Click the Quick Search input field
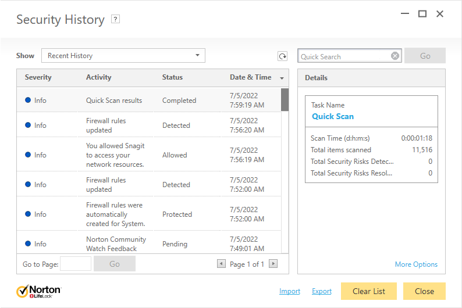The height and width of the screenshot is (308, 462). (343, 56)
